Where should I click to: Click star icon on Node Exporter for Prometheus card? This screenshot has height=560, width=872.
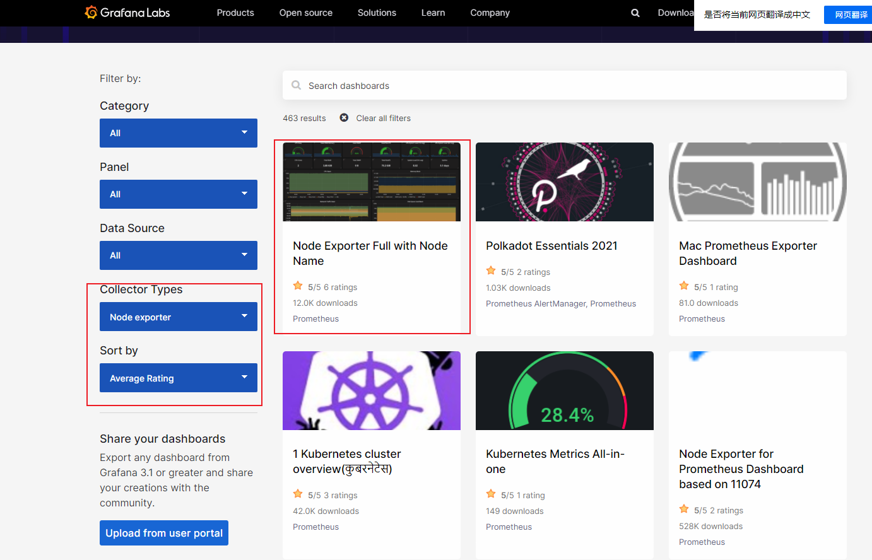(684, 510)
